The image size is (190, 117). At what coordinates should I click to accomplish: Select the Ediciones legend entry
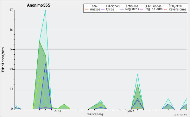110,6
